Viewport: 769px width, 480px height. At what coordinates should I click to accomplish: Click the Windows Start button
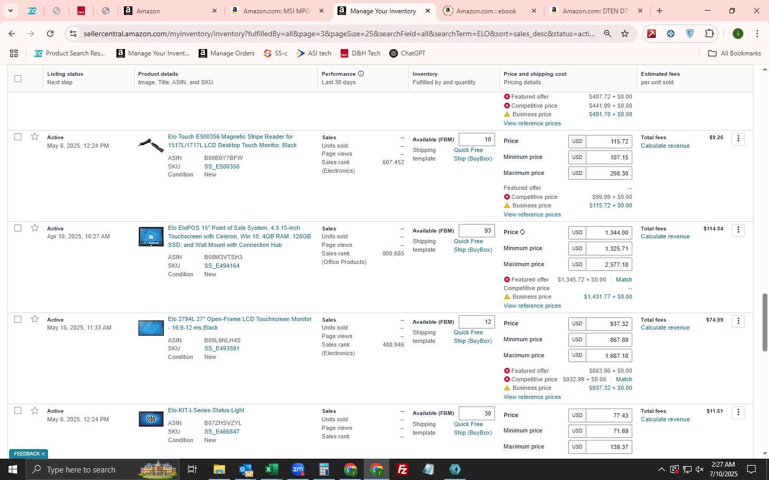(x=13, y=469)
